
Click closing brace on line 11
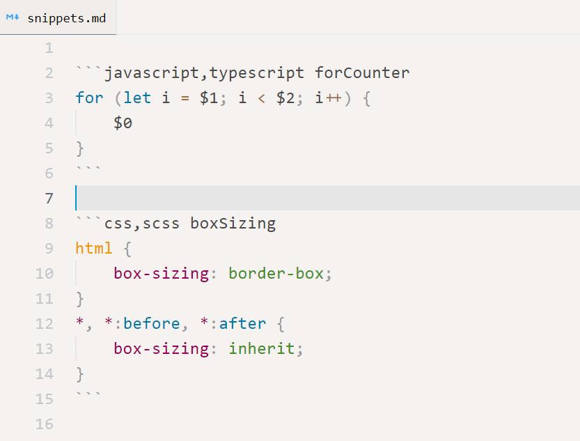(80, 299)
